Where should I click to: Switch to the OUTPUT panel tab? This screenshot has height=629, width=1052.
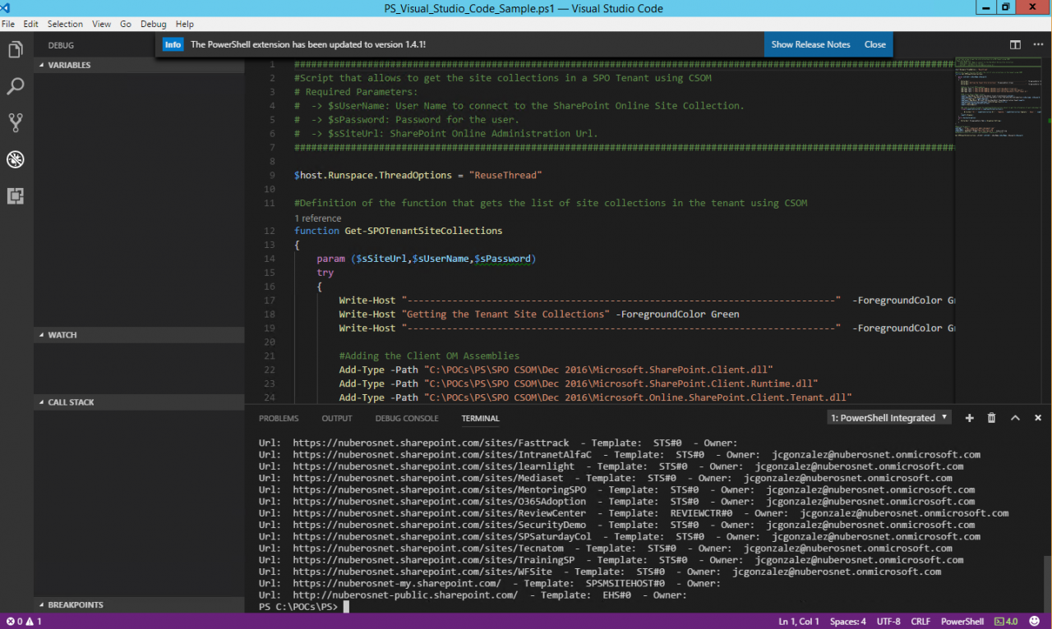[337, 418]
